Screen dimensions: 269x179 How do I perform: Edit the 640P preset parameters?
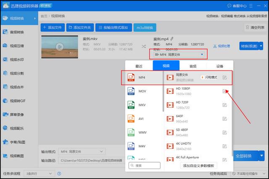click(224, 119)
